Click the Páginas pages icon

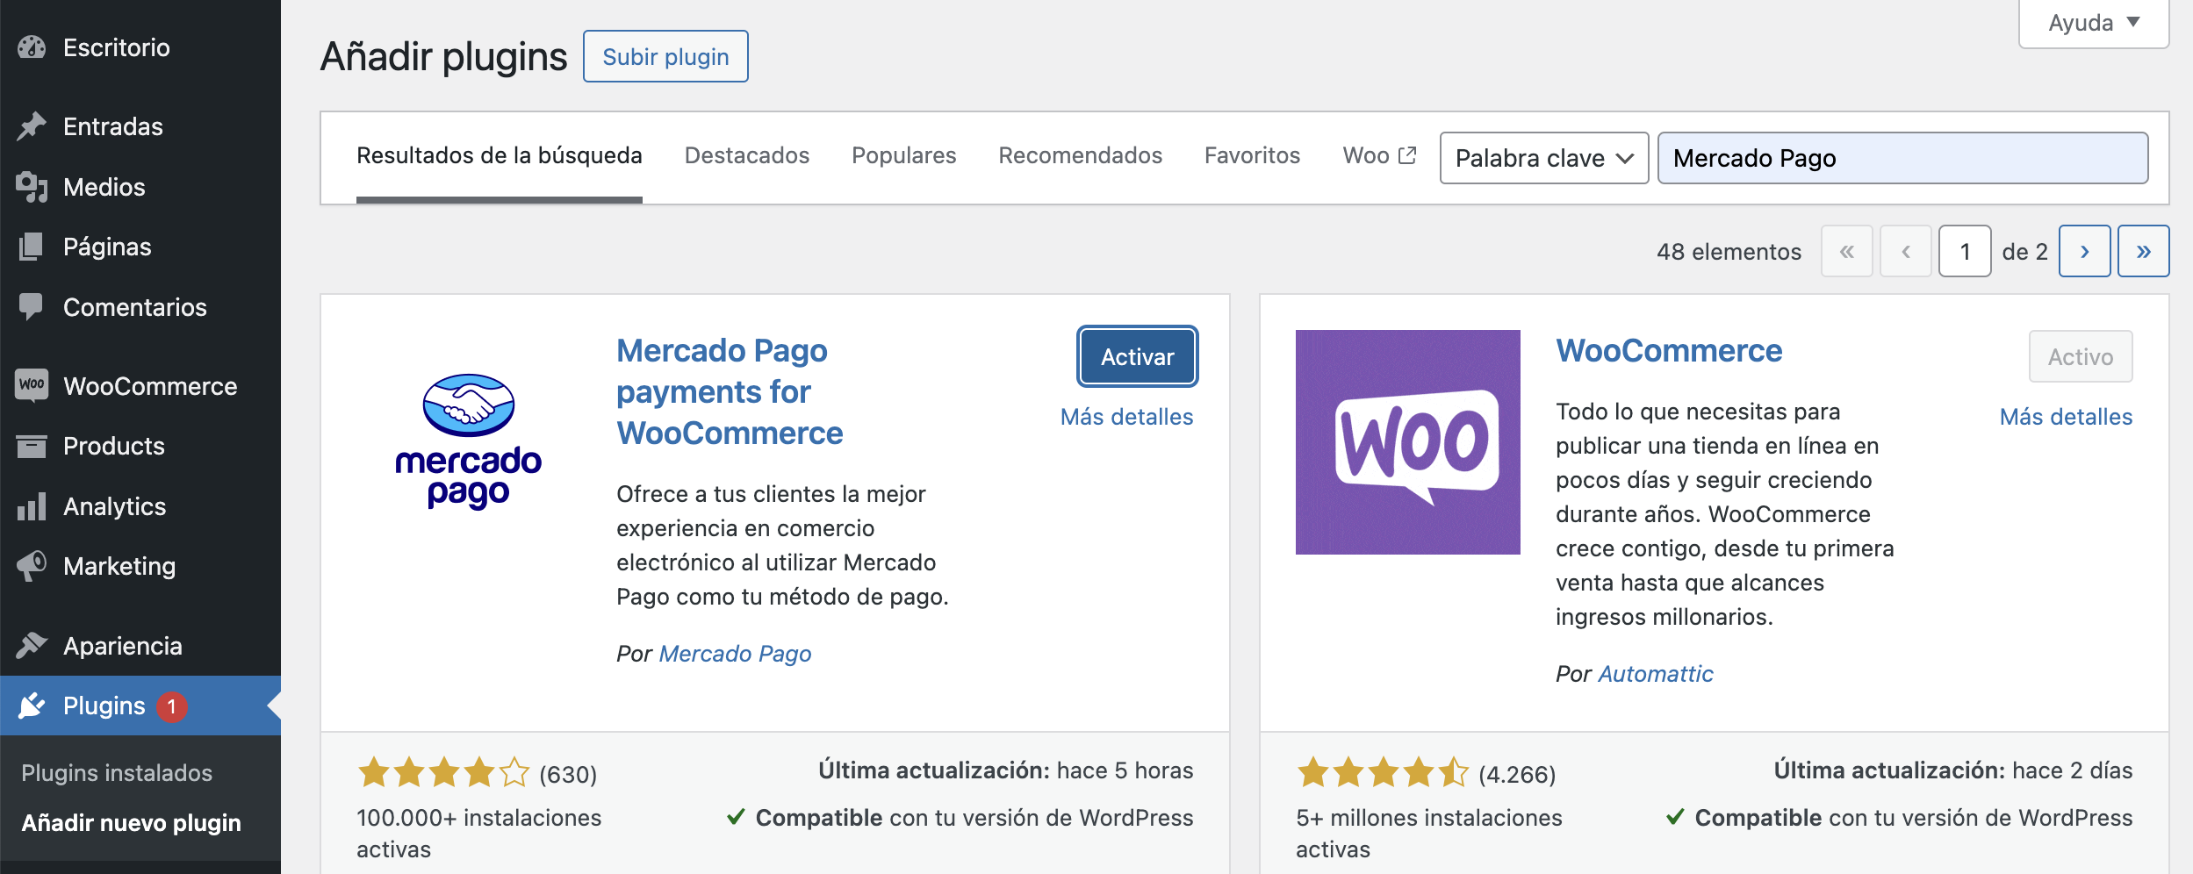pyautogui.click(x=32, y=247)
